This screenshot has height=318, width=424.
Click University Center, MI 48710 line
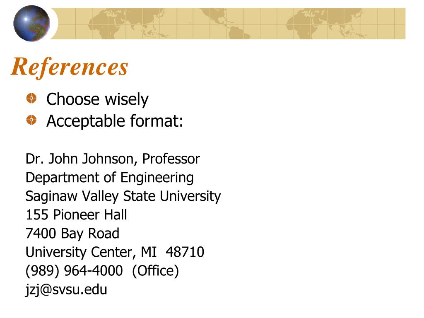pyautogui.click(x=115, y=252)
